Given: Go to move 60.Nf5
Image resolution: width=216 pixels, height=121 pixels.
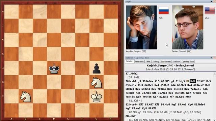Looking at the screenshot, I should pyautogui.click(x=165, y=81).
